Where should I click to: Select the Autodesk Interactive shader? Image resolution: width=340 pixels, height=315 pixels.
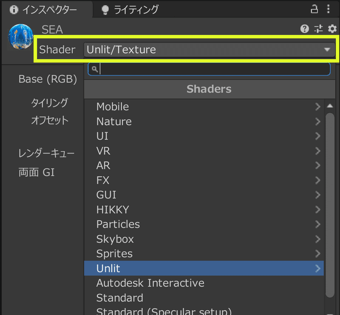pyautogui.click(x=150, y=283)
